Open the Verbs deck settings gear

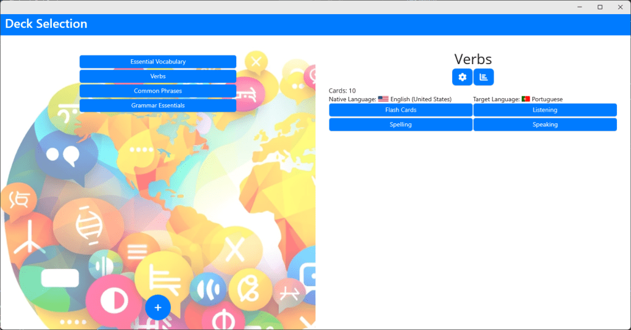click(x=462, y=77)
